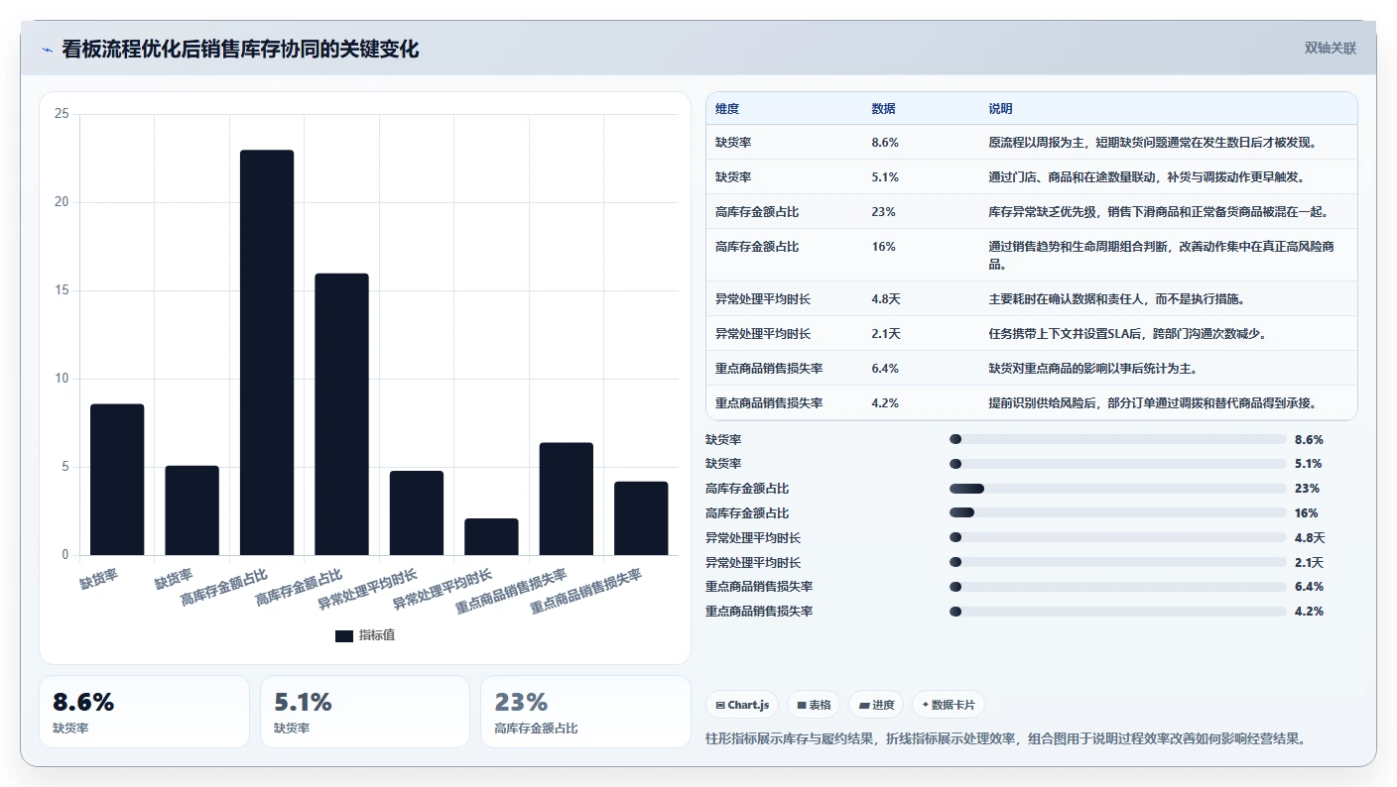
Task: Click the progress bar labeled 6.4%
Action: click(x=1117, y=587)
